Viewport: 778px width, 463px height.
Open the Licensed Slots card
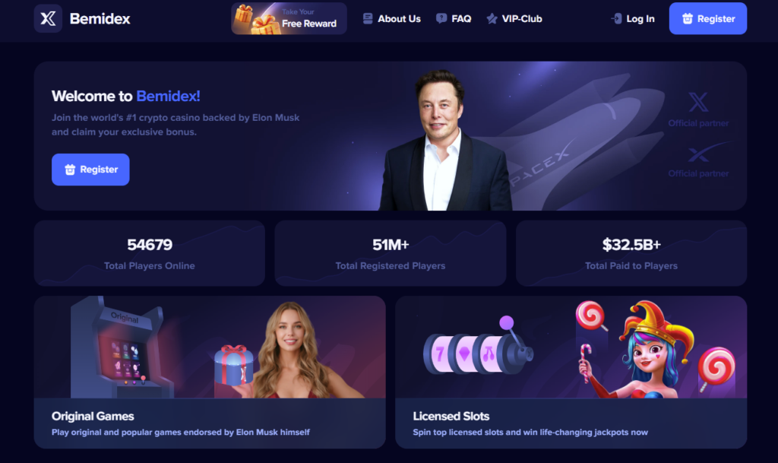point(571,373)
